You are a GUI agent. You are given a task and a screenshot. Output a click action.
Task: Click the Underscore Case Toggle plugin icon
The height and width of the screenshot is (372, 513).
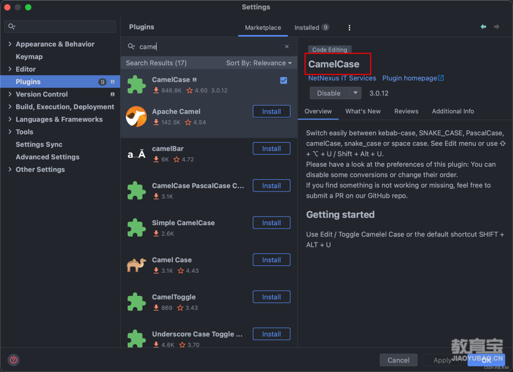point(136,339)
